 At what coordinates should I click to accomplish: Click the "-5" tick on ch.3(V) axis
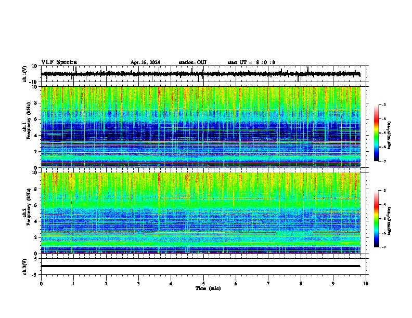click(35, 275)
